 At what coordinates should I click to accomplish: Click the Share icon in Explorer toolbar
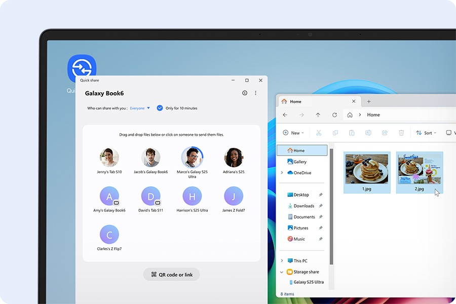(385, 133)
